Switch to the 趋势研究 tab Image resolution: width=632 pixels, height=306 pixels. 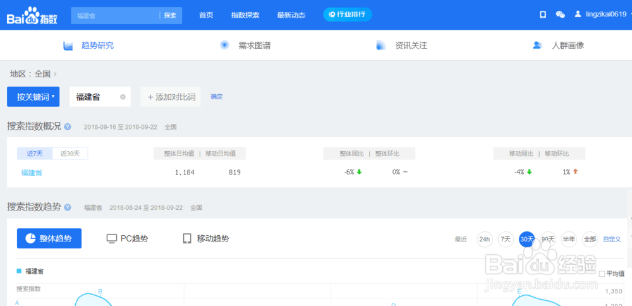pyautogui.click(x=97, y=46)
